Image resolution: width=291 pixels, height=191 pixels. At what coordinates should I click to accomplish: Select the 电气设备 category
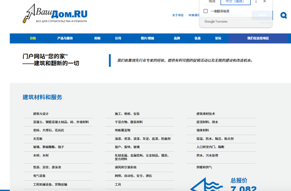[x=39, y=176]
